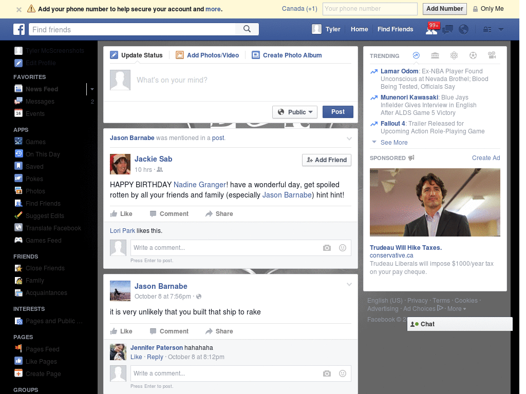Switch to Create Photo Album tab
The width and height of the screenshot is (526, 394).
(287, 55)
